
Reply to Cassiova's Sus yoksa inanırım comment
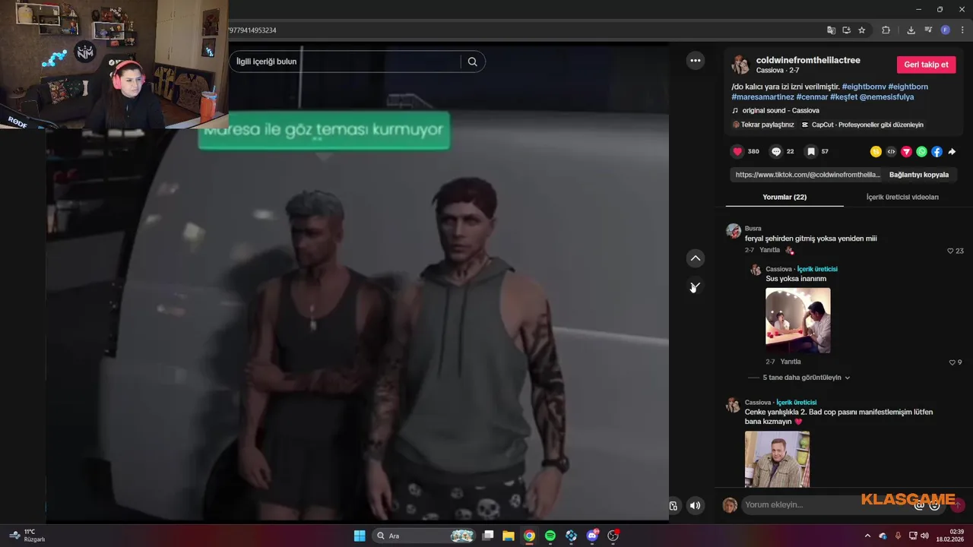791,362
